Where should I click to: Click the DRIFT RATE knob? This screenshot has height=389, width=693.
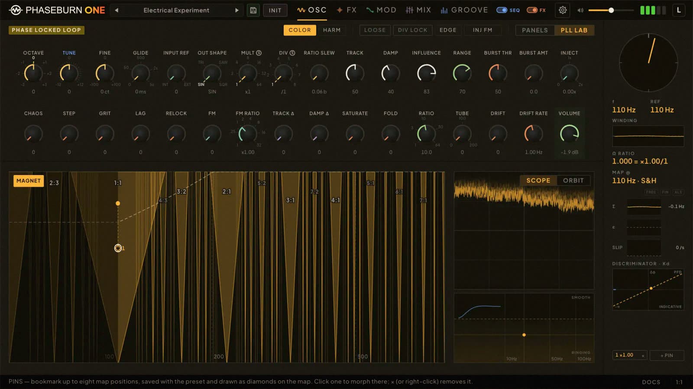(x=534, y=134)
